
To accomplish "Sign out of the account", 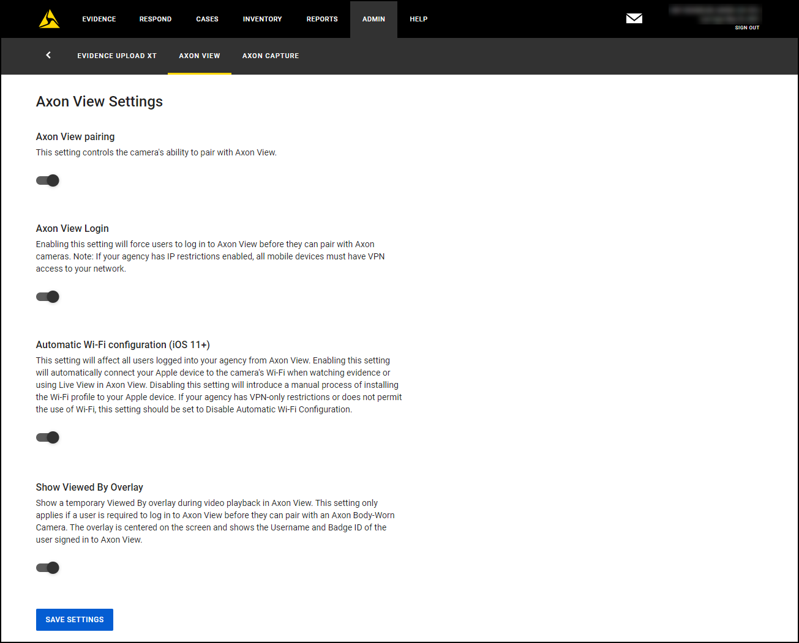I will [747, 28].
